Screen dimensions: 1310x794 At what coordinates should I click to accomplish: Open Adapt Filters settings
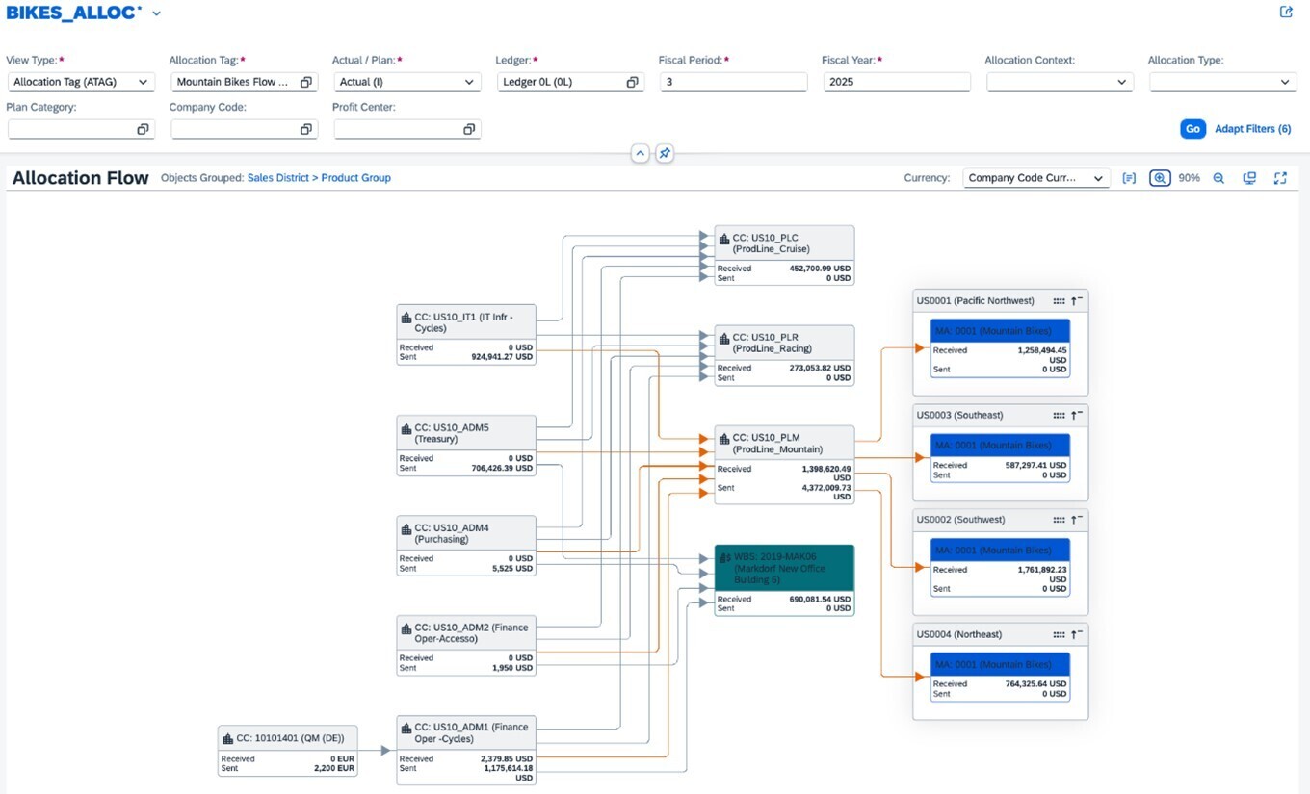click(x=1252, y=128)
